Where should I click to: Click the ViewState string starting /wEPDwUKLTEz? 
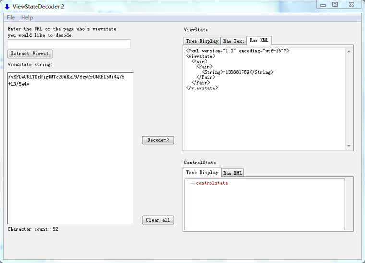click(x=66, y=77)
